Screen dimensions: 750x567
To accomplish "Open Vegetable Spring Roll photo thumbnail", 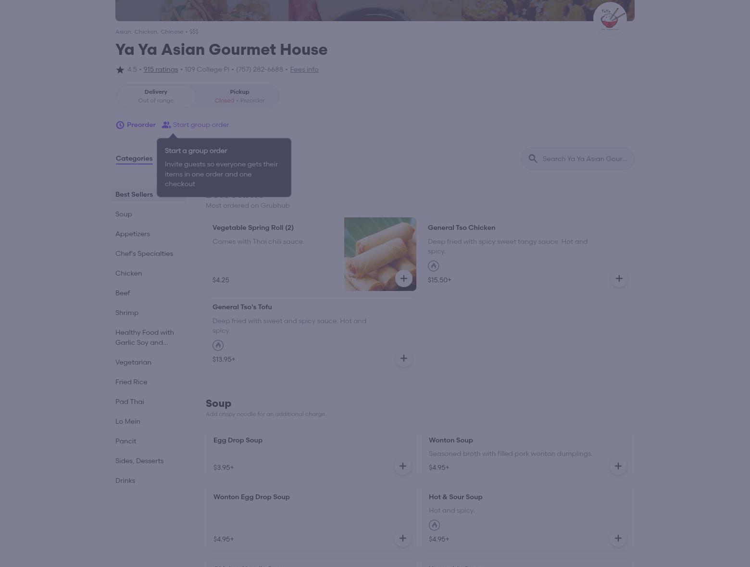I will pos(380,254).
